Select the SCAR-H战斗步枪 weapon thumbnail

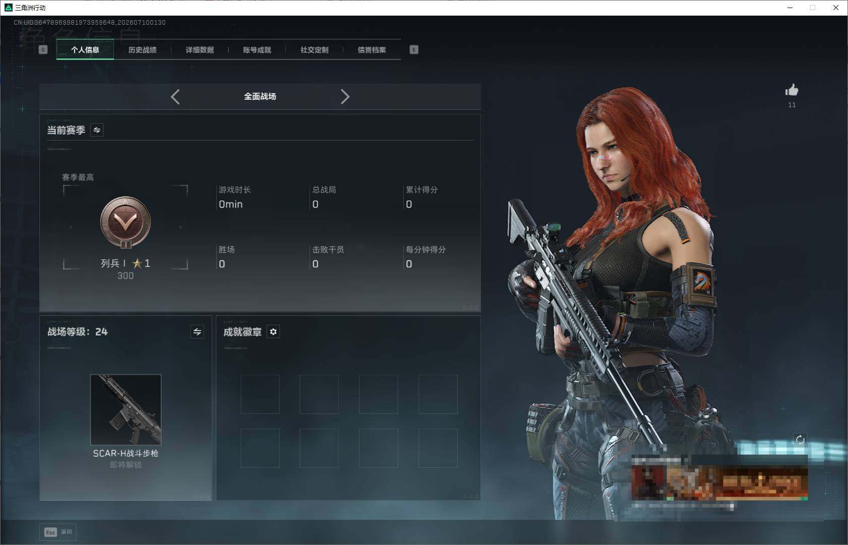126,410
